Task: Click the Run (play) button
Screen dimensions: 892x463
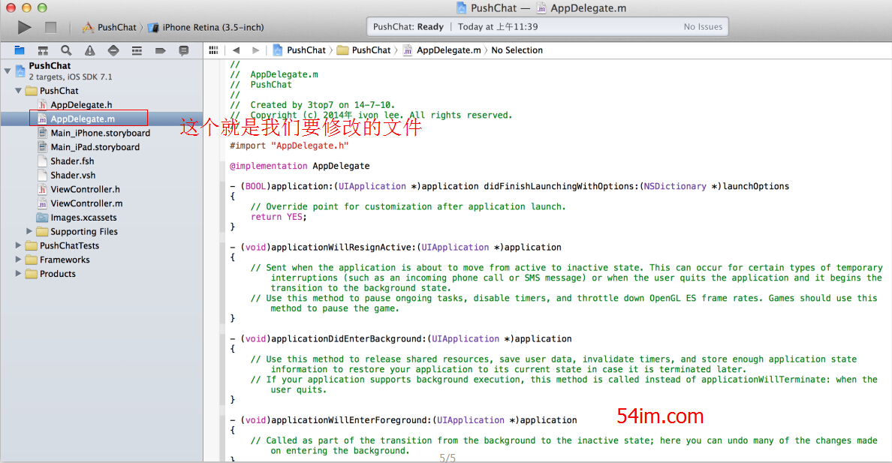Action: pos(25,27)
